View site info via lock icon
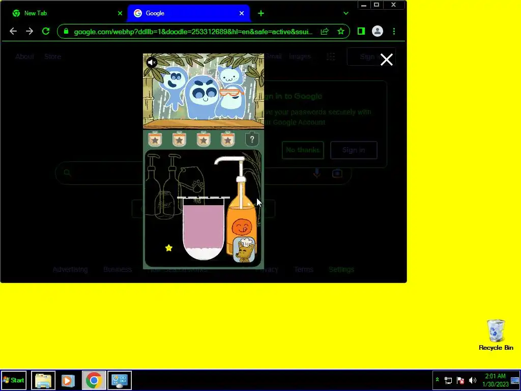 [x=66, y=31]
